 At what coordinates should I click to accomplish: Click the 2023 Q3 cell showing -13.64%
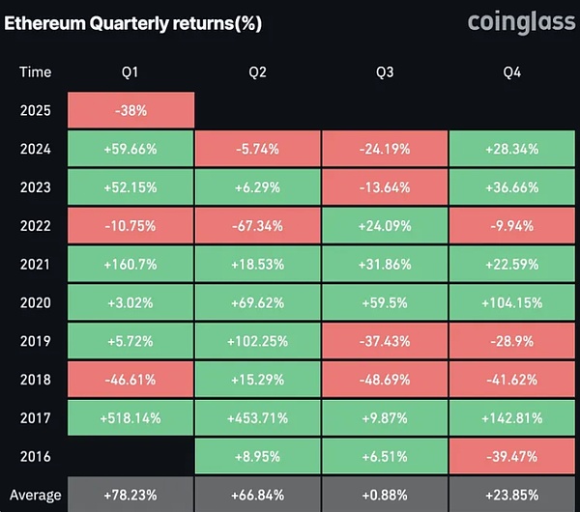click(x=385, y=187)
